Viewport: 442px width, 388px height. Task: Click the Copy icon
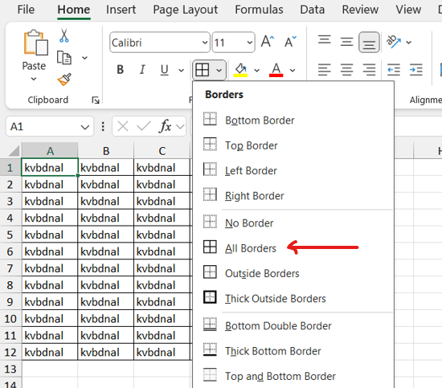click(x=64, y=58)
